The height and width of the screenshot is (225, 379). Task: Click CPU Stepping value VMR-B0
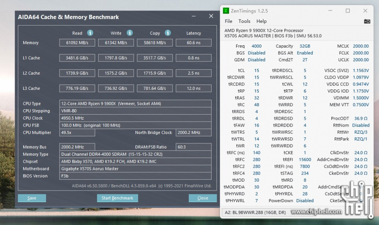click(135, 111)
